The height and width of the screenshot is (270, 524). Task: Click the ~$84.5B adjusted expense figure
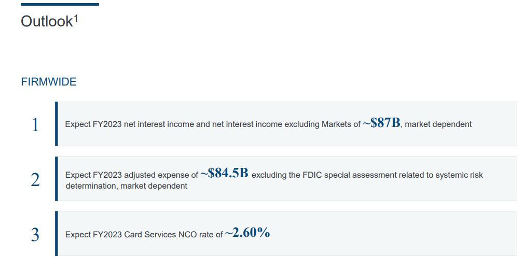224,173
